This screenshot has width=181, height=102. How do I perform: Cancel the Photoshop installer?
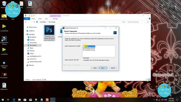pos(113,68)
